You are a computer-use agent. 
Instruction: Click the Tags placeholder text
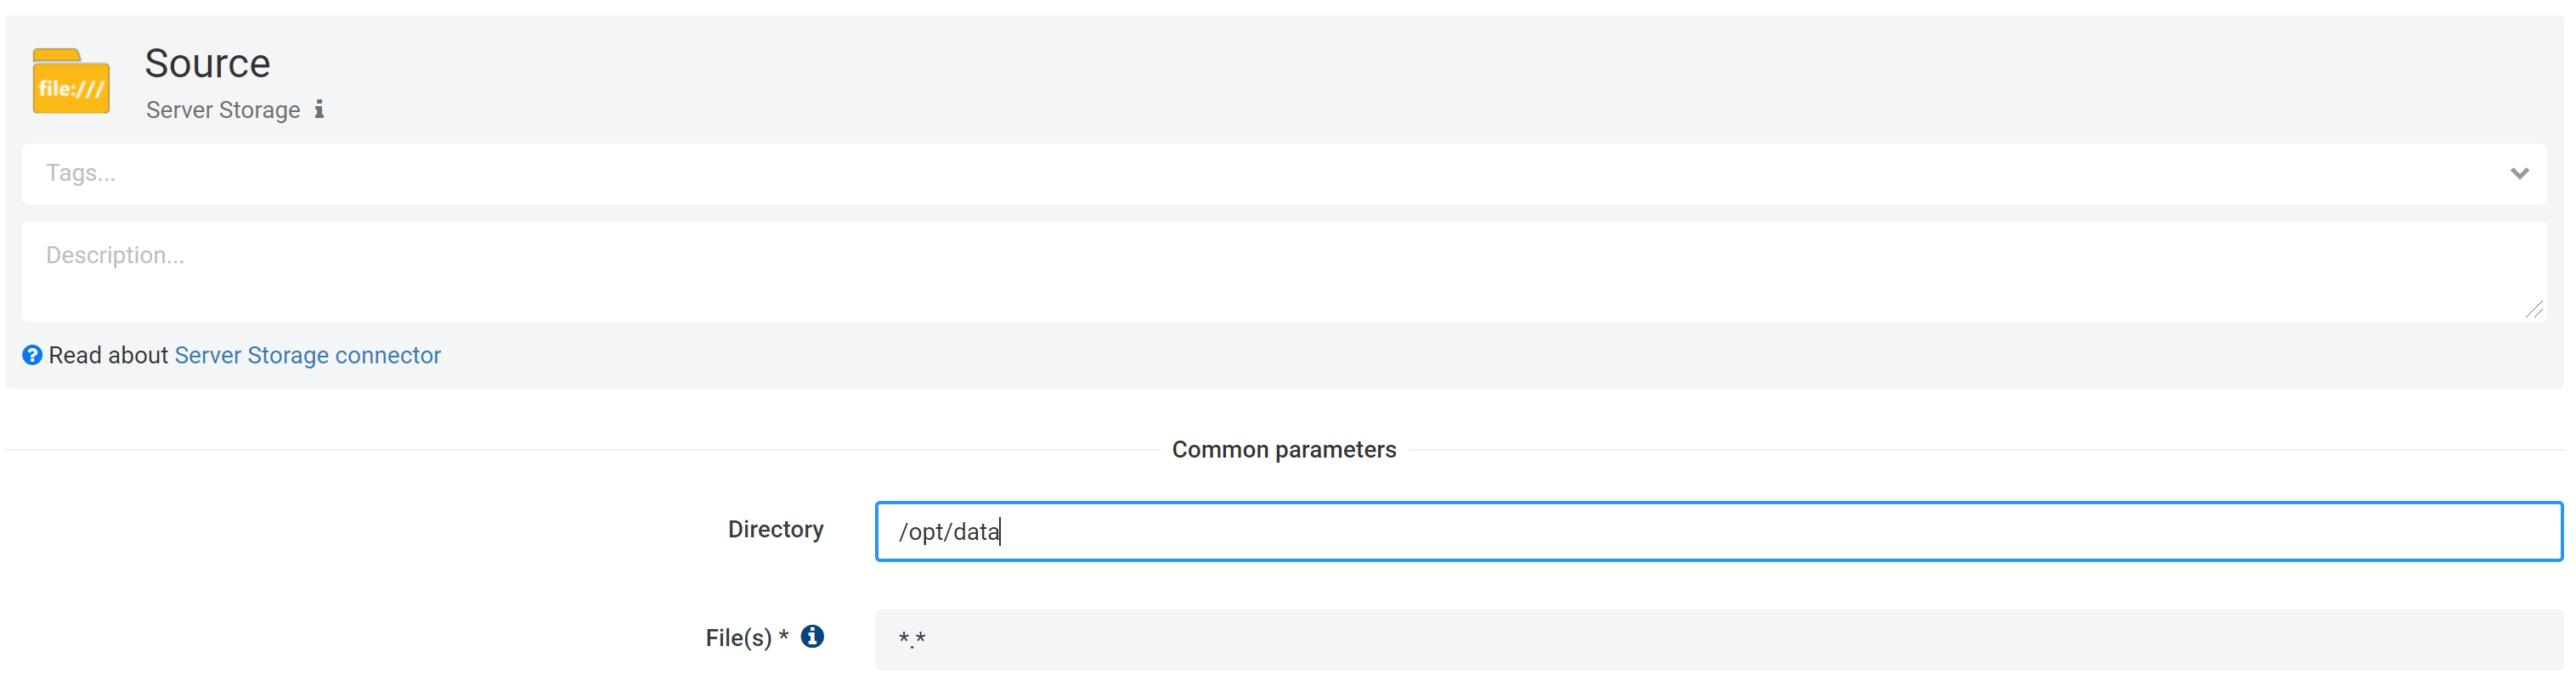[79, 172]
